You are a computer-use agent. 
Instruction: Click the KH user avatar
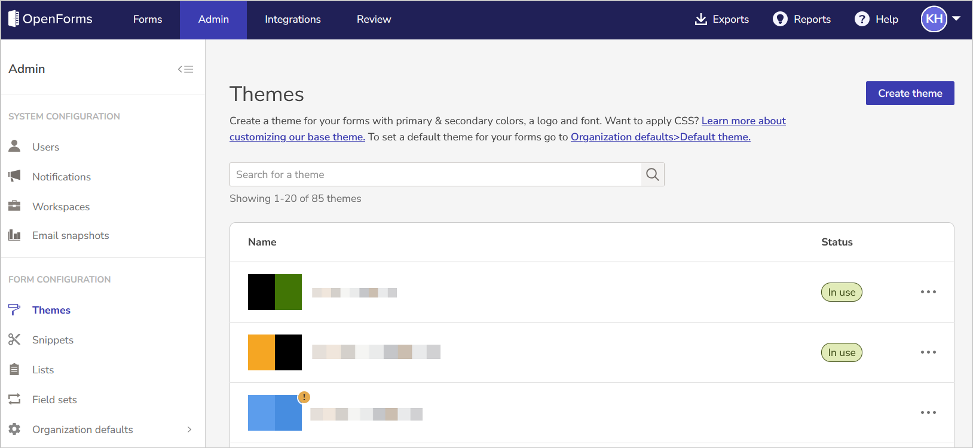pos(934,19)
